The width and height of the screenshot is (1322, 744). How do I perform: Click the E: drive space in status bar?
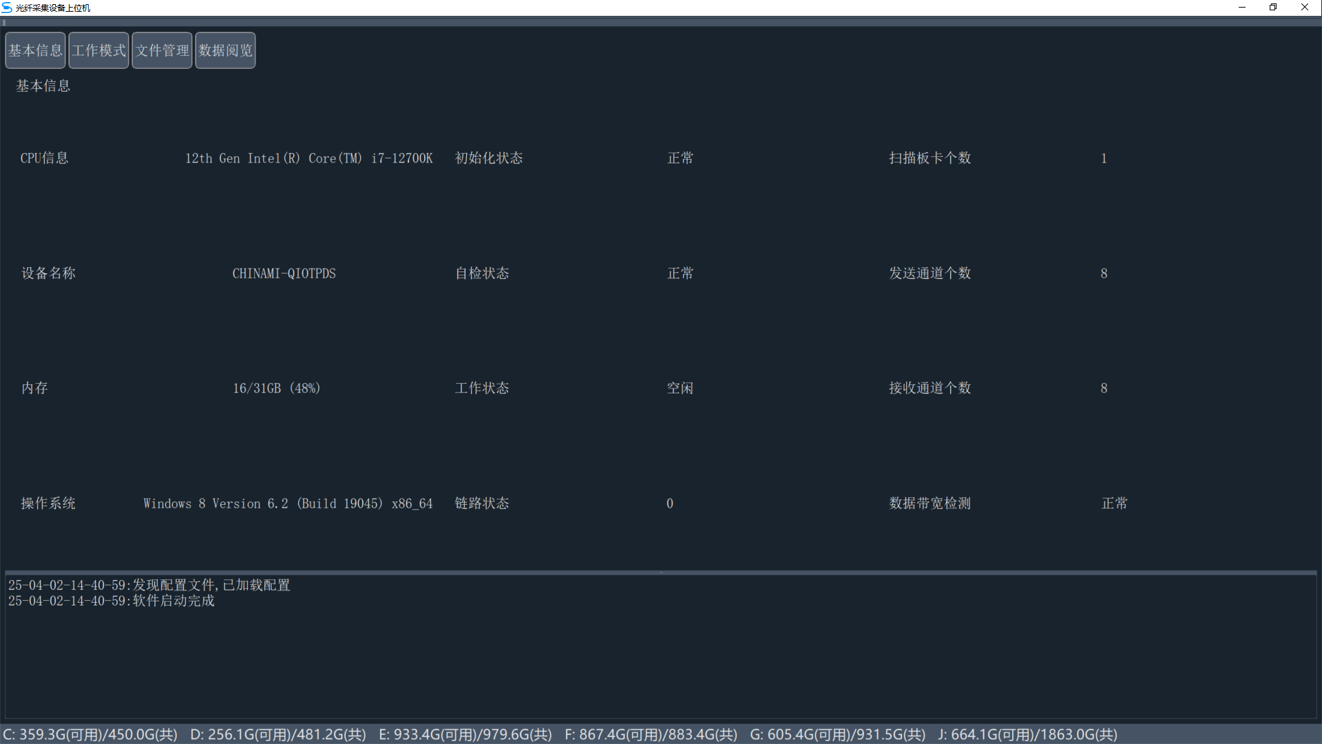tap(465, 734)
